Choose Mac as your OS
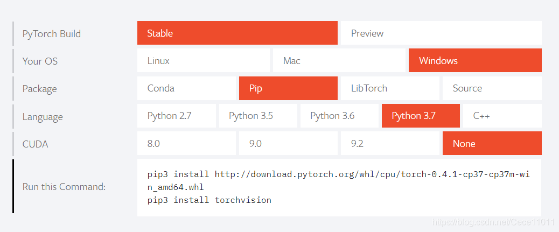The image size is (559, 232). point(339,60)
